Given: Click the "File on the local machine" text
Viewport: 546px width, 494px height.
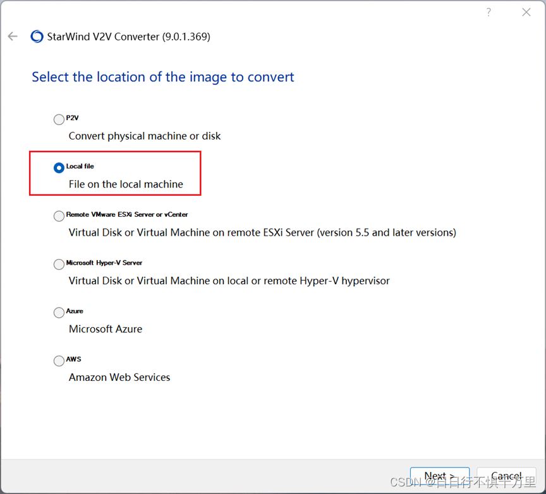Looking at the screenshot, I should pyautogui.click(x=126, y=184).
